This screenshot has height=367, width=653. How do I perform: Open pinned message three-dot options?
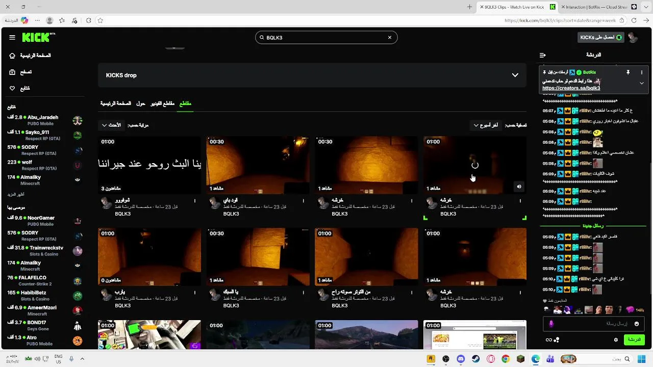tap(642, 72)
